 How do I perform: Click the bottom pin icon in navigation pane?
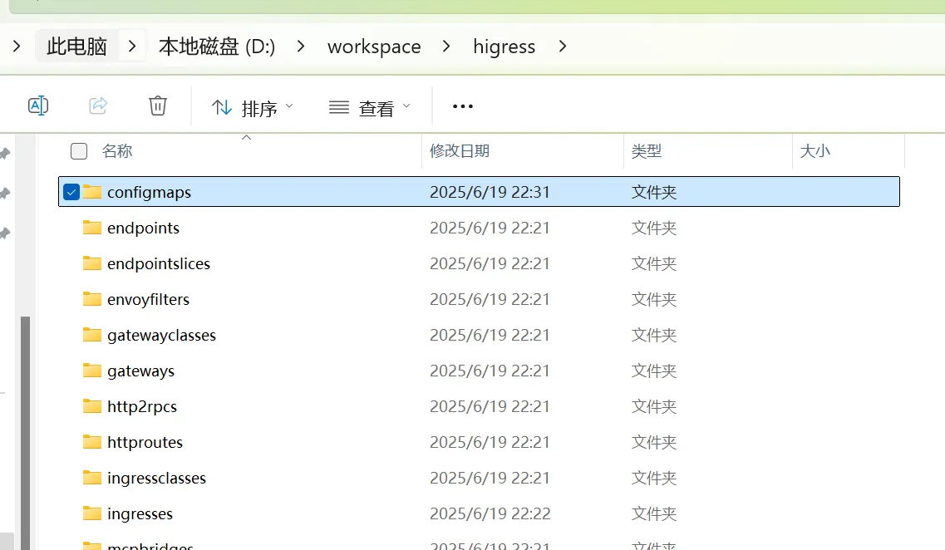click(x=6, y=233)
